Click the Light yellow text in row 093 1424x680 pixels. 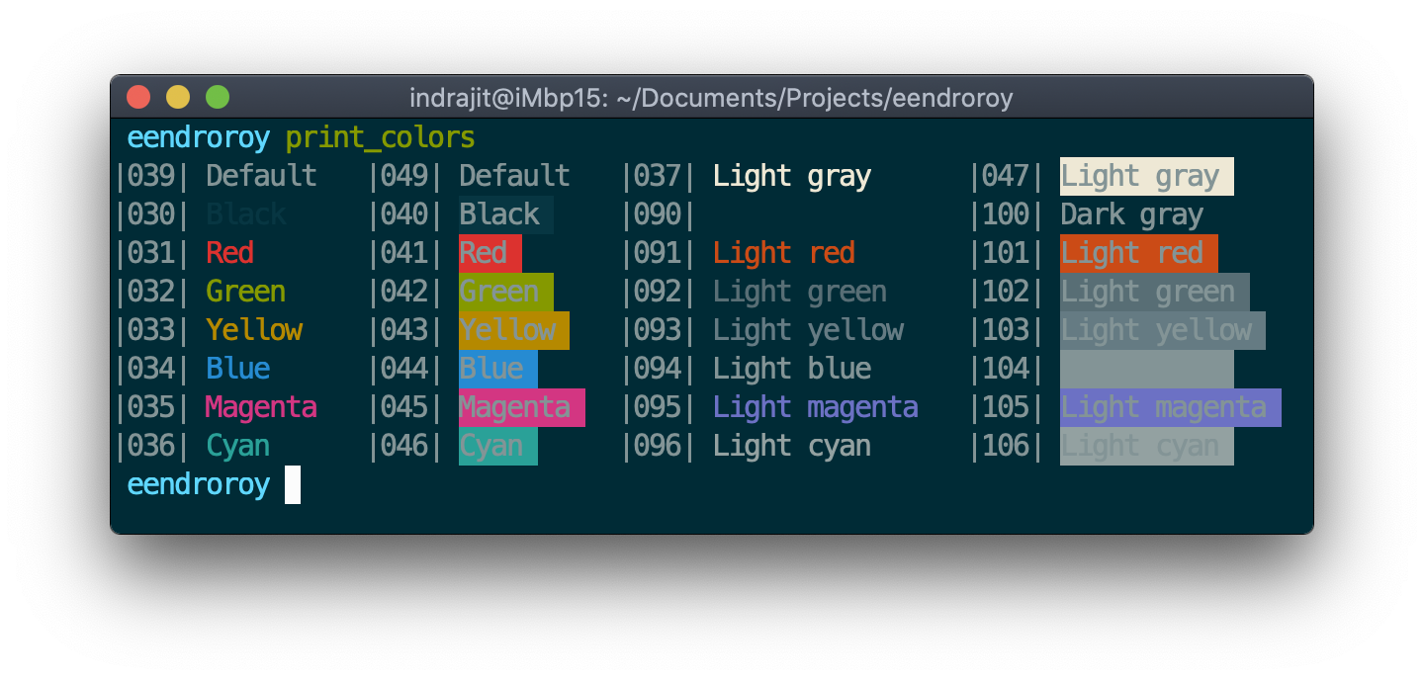pos(808,330)
